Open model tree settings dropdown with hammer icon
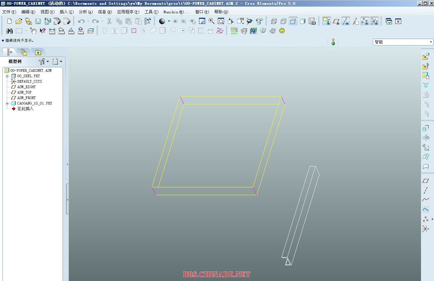The height and width of the screenshot is (281, 434). [43, 62]
